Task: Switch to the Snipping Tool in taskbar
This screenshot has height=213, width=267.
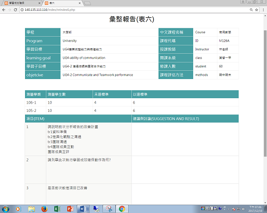Action: click(x=109, y=209)
